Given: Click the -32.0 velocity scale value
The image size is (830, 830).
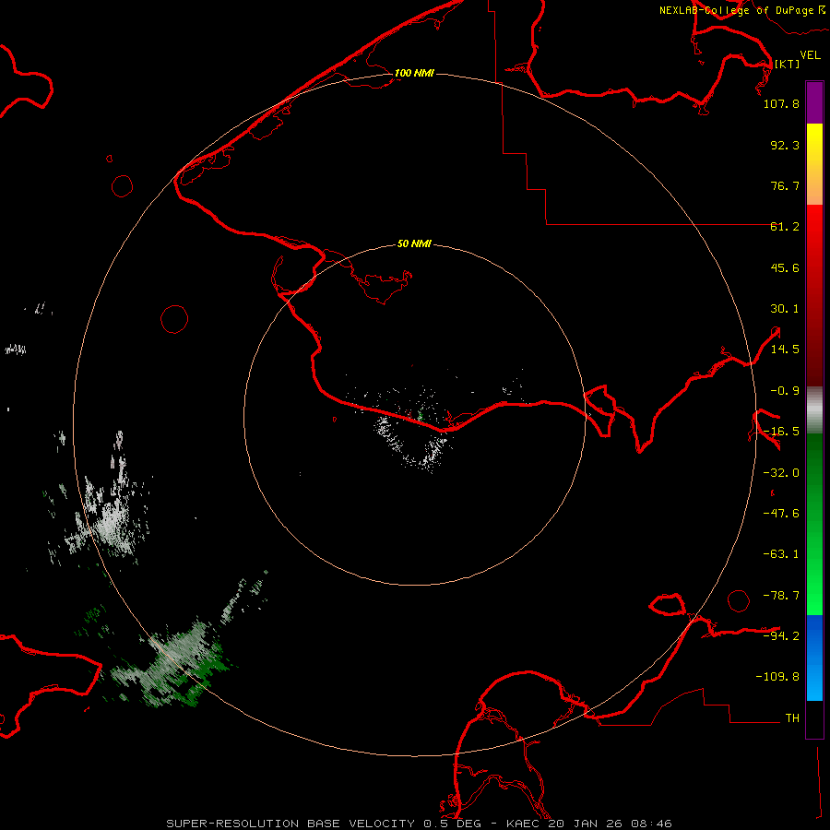Looking at the screenshot, I should [x=781, y=473].
